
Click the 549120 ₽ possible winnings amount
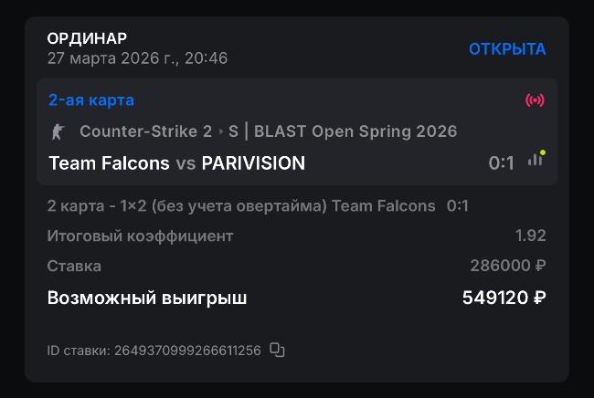point(504,298)
